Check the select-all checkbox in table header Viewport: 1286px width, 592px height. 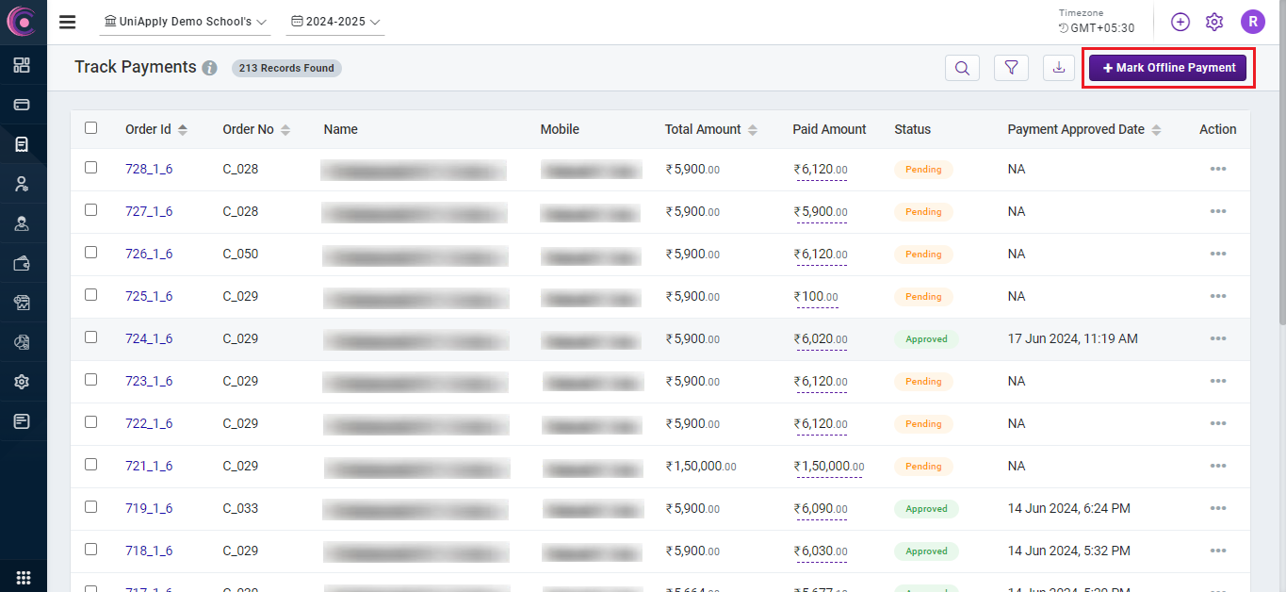coord(91,128)
